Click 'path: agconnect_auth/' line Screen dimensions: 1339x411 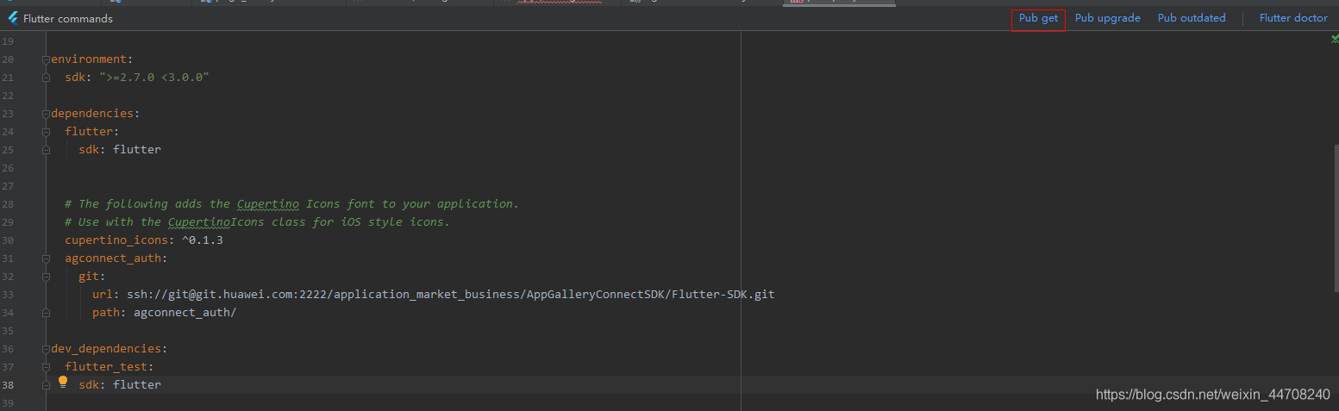165,313
